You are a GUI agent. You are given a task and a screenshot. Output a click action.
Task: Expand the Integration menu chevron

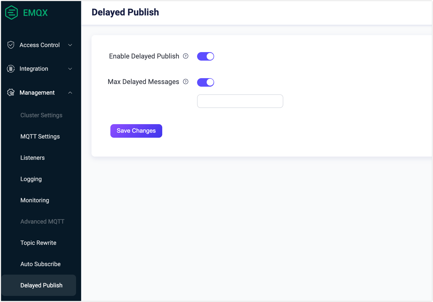(x=70, y=69)
